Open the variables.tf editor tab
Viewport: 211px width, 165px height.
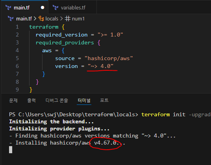coord(72,7)
